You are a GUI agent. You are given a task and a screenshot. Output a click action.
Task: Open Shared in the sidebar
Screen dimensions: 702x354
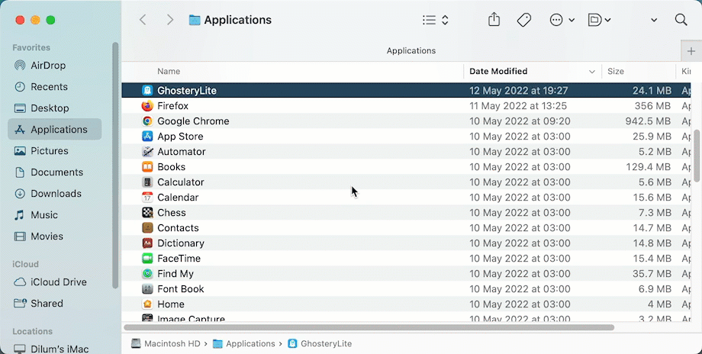pyautogui.click(x=55, y=304)
